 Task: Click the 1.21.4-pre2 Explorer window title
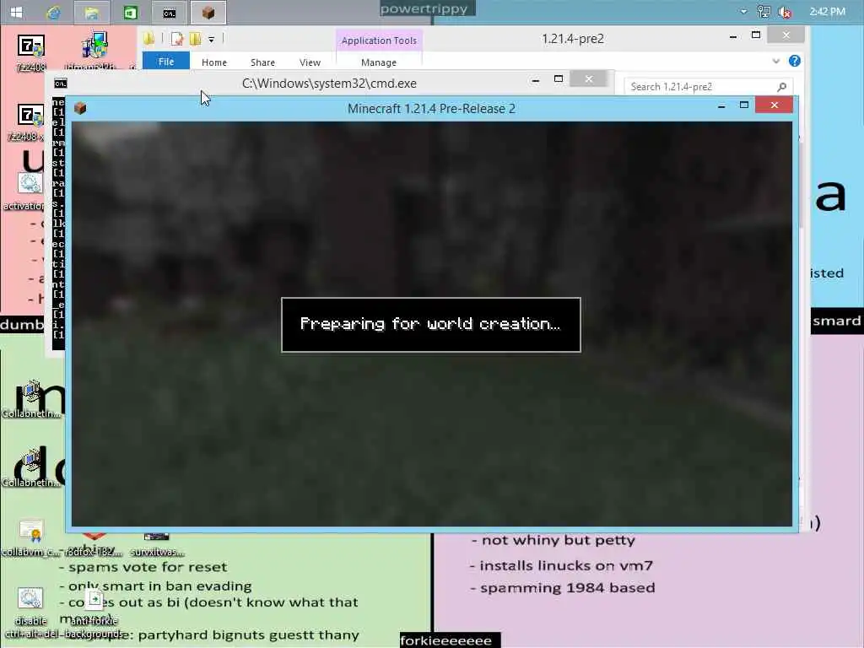click(573, 39)
